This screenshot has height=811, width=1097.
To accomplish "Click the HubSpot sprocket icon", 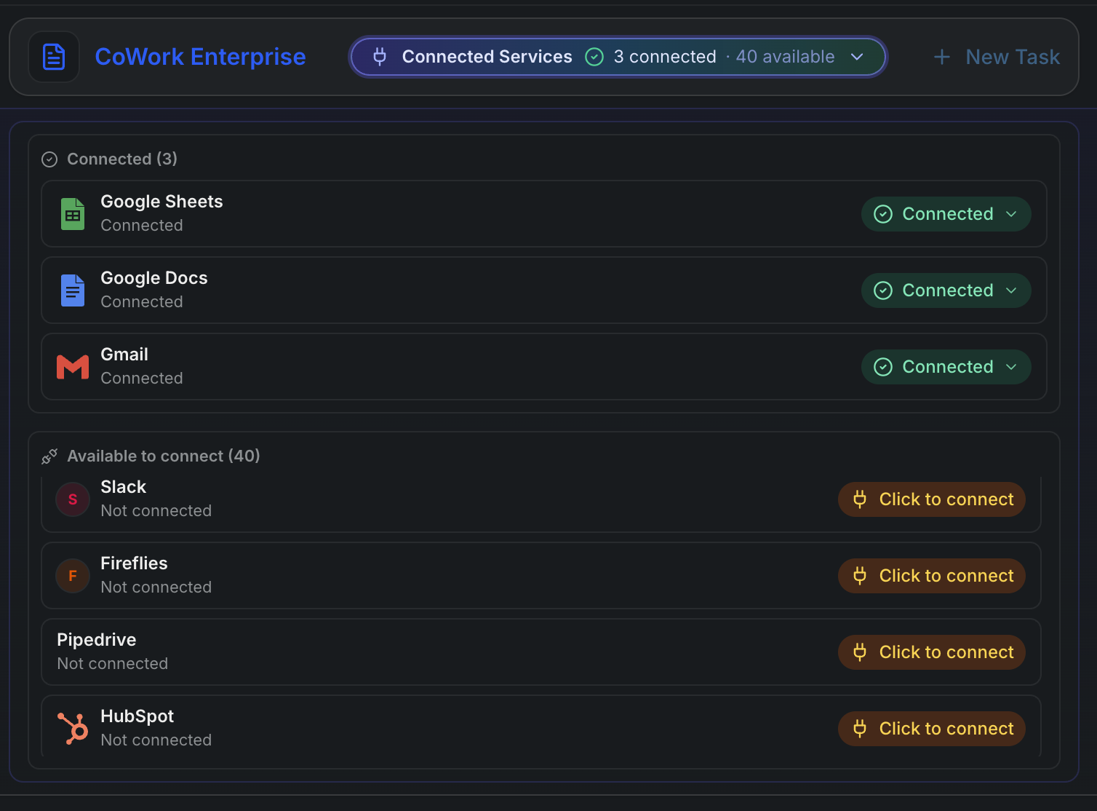I will click(x=73, y=729).
